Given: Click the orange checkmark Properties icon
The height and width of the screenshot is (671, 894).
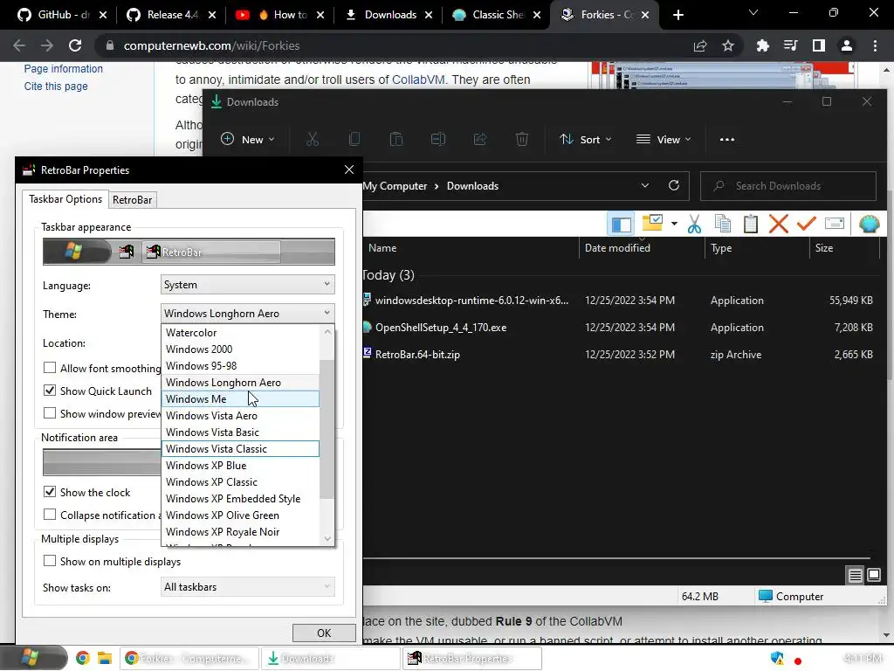Looking at the screenshot, I should point(806,223).
